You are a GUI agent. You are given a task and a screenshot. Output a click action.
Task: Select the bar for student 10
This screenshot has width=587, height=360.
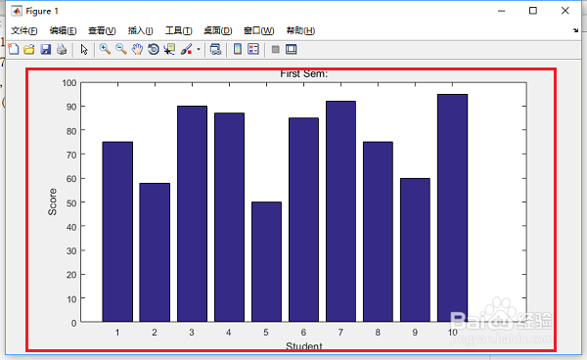(x=452, y=208)
